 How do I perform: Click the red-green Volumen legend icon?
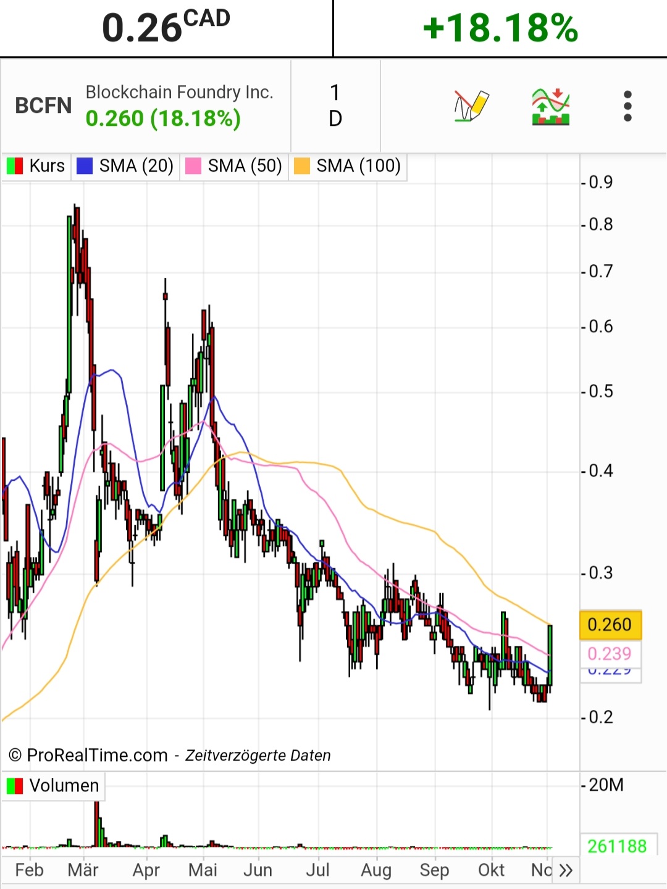tap(15, 786)
